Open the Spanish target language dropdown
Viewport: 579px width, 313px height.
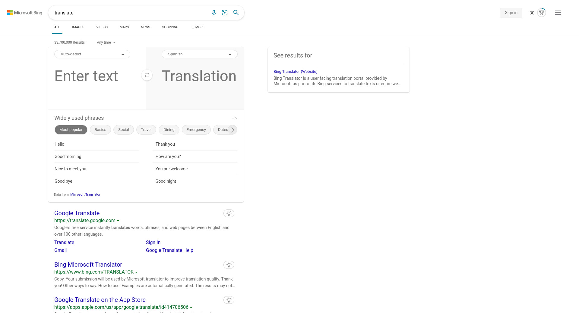point(200,54)
